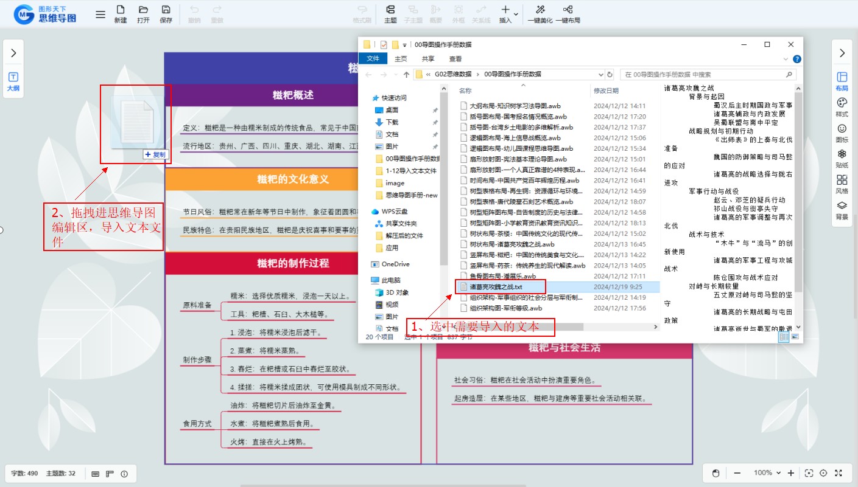Open the 100% zoom level dropdown
The image size is (858, 487).
(x=767, y=473)
